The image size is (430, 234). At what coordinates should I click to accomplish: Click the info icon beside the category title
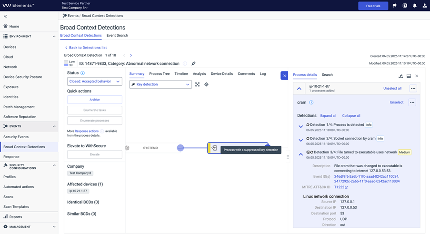(185, 64)
